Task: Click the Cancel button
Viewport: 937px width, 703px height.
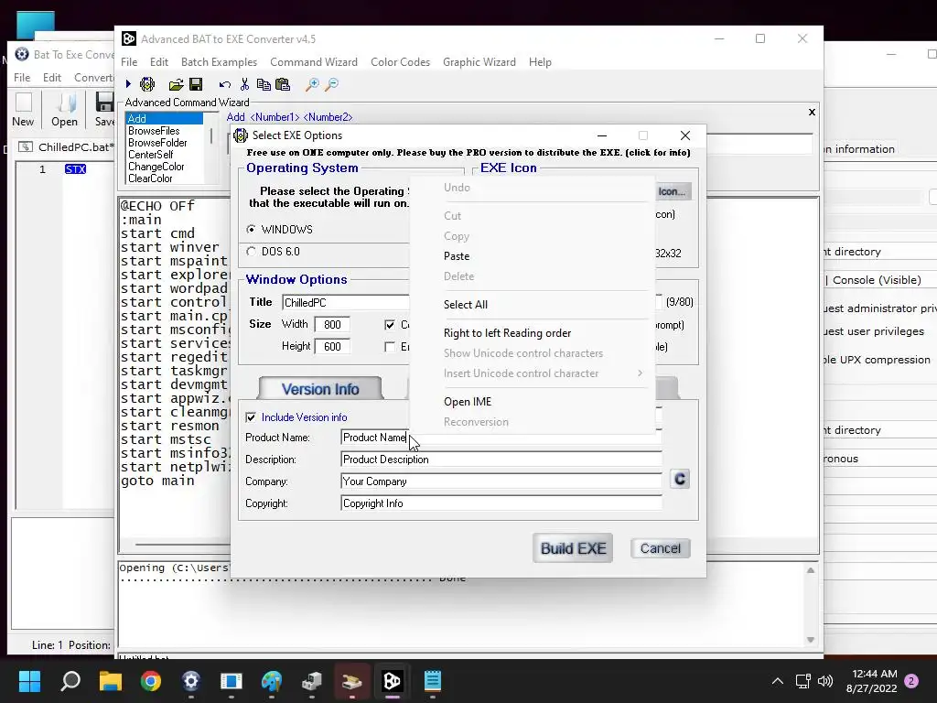Action: tap(661, 548)
